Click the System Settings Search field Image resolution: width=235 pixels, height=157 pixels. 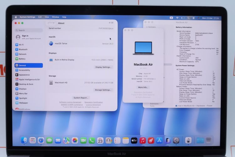(29, 30)
